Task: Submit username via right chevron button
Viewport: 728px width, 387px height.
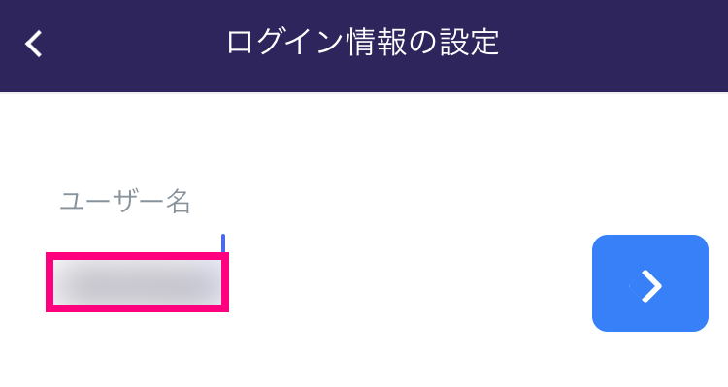Action: click(x=650, y=283)
